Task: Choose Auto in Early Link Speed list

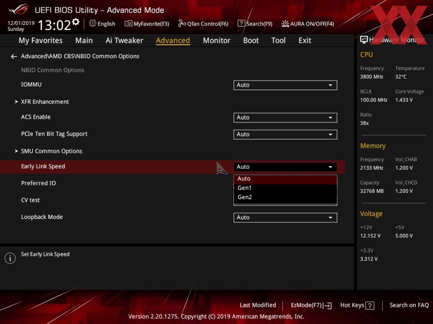Action: [x=285, y=179]
